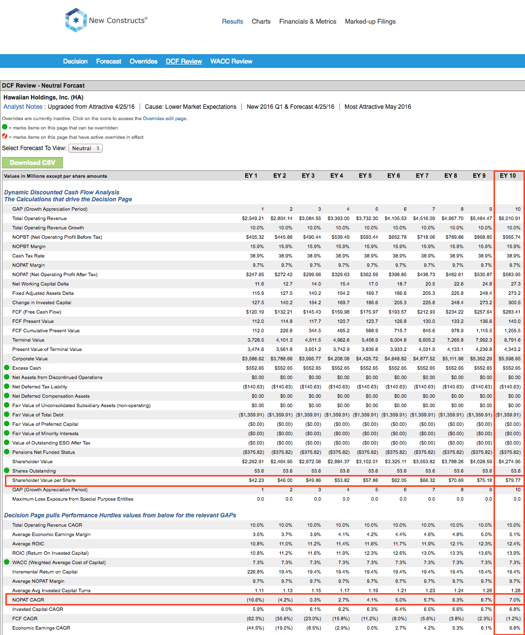Click the FCF CAGR row label

[25, 618]
